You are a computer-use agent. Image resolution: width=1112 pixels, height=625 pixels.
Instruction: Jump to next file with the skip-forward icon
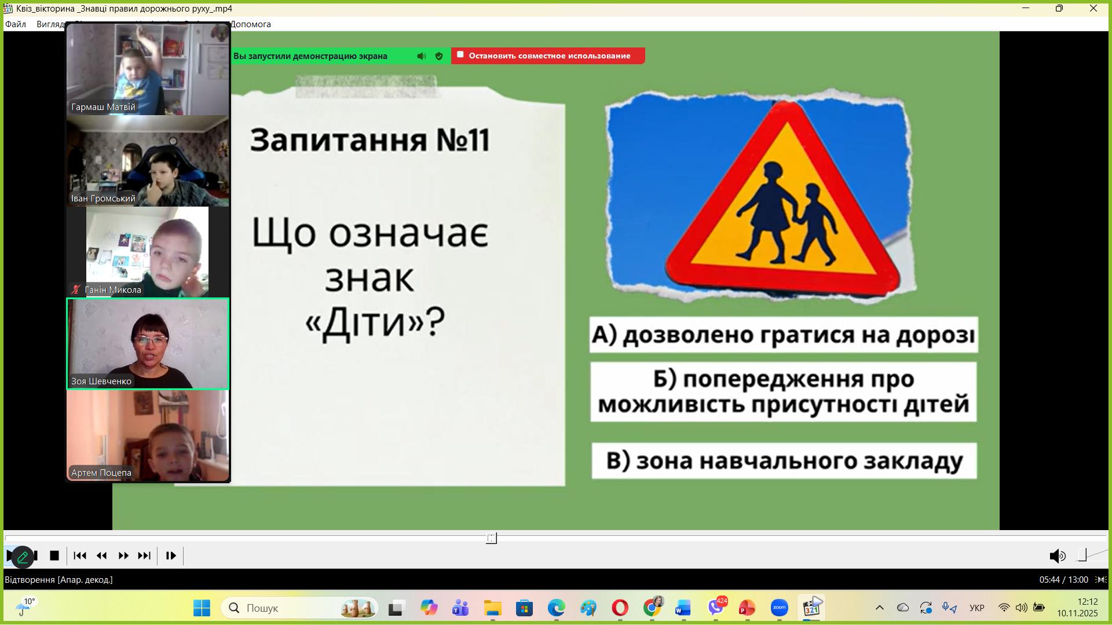tap(144, 556)
